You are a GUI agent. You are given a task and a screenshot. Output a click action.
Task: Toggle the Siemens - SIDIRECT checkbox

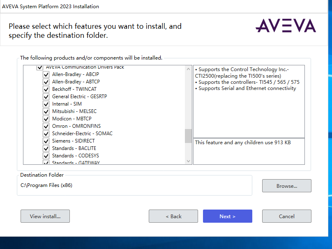[x=46, y=141]
